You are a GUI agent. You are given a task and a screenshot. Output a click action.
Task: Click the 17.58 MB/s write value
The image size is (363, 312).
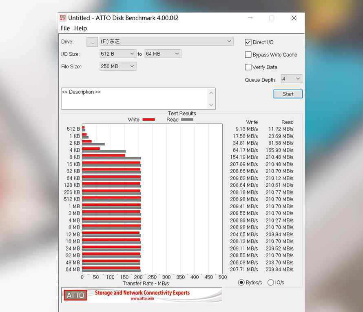[245, 136]
